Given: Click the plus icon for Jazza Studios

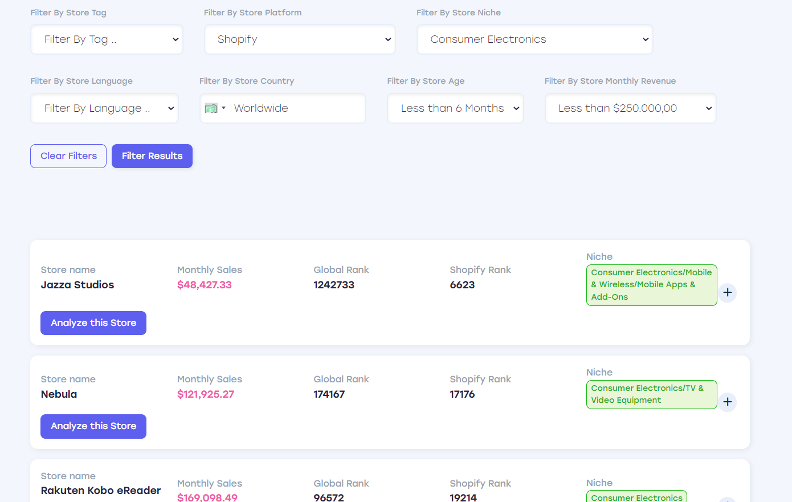Looking at the screenshot, I should (727, 293).
